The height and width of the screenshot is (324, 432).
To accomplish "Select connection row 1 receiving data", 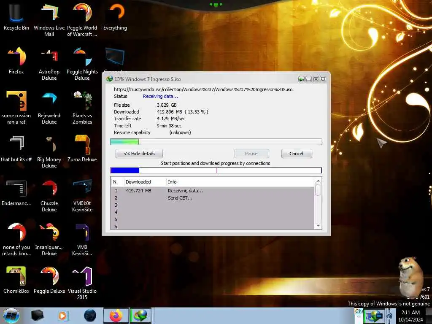I will 213,191.
